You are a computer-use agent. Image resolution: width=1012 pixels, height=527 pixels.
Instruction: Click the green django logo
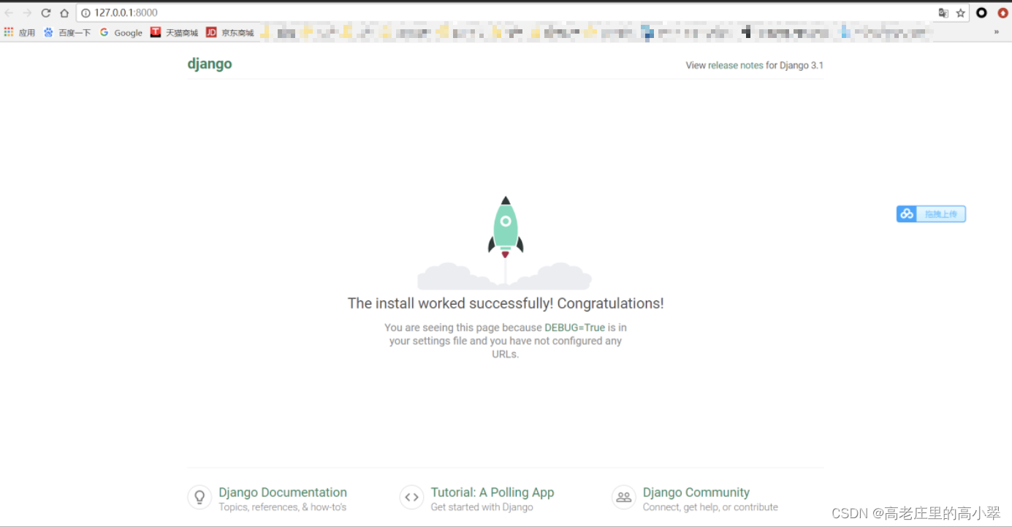(x=210, y=64)
